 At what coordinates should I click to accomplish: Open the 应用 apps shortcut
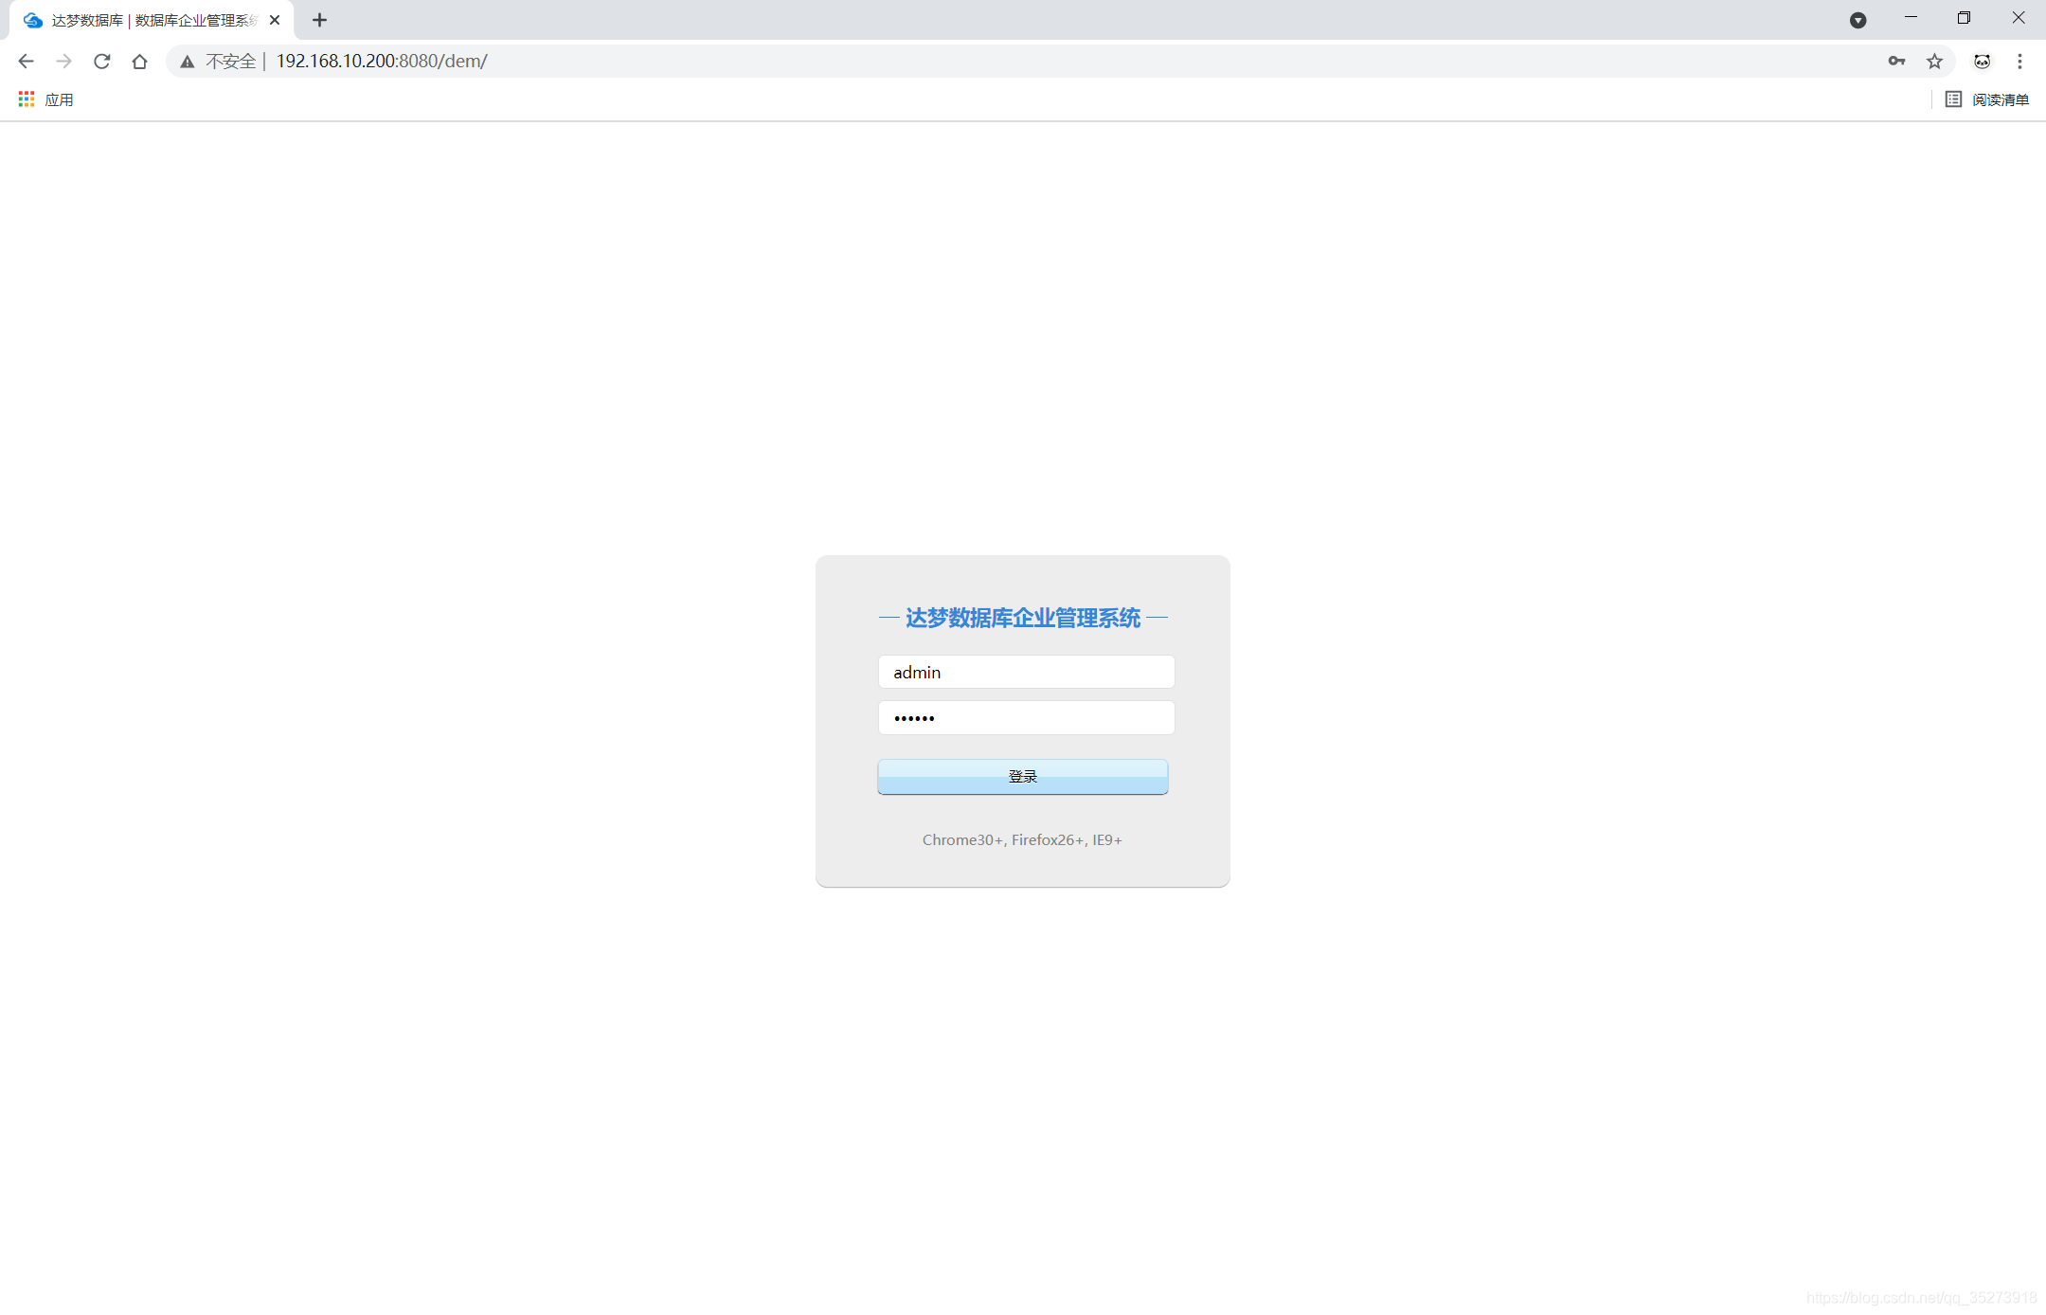click(45, 99)
